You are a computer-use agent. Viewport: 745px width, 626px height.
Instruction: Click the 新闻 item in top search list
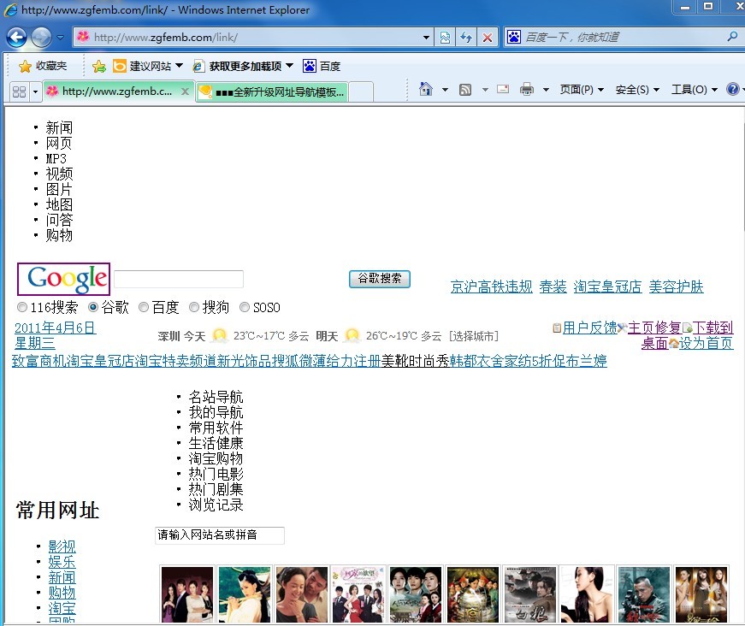59,127
